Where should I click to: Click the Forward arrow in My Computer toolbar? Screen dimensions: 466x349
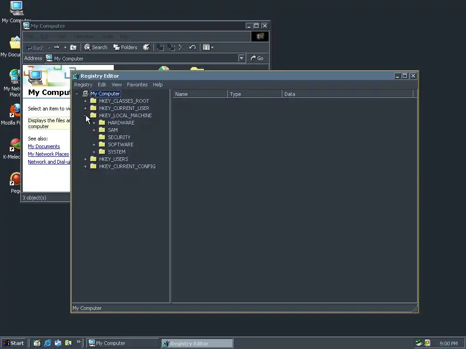tap(56, 47)
